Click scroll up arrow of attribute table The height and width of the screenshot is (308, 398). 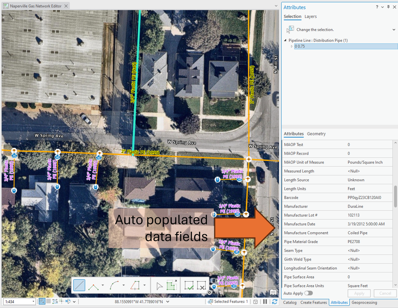pos(395,143)
